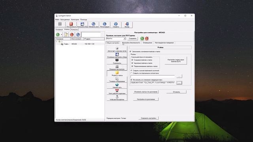Open the Внешние накопители section
Screen dimensions: 253x142
coord(117,67)
